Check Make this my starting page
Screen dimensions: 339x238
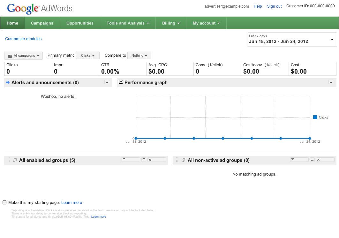coord(4,203)
